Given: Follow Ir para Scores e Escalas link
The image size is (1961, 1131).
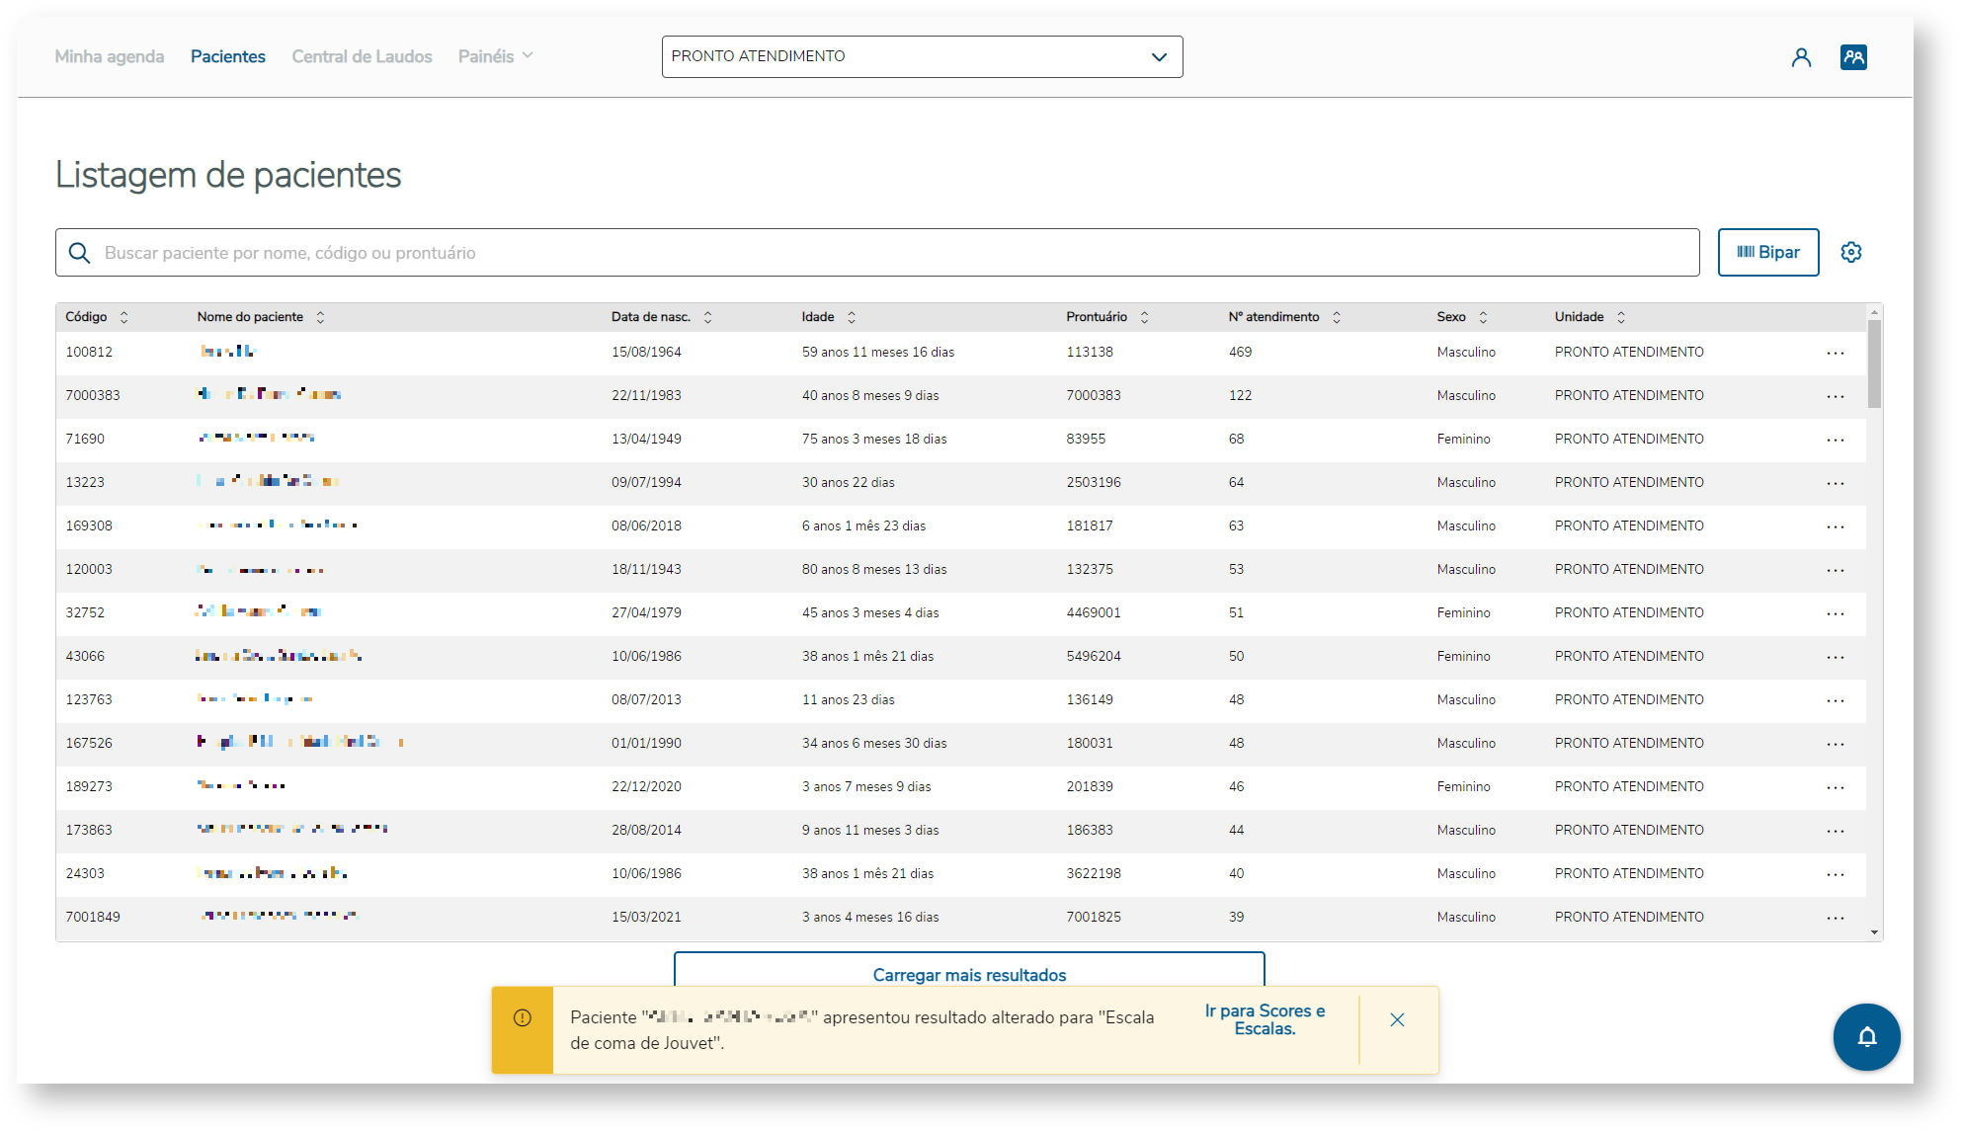Looking at the screenshot, I should pyautogui.click(x=1265, y=1019).
